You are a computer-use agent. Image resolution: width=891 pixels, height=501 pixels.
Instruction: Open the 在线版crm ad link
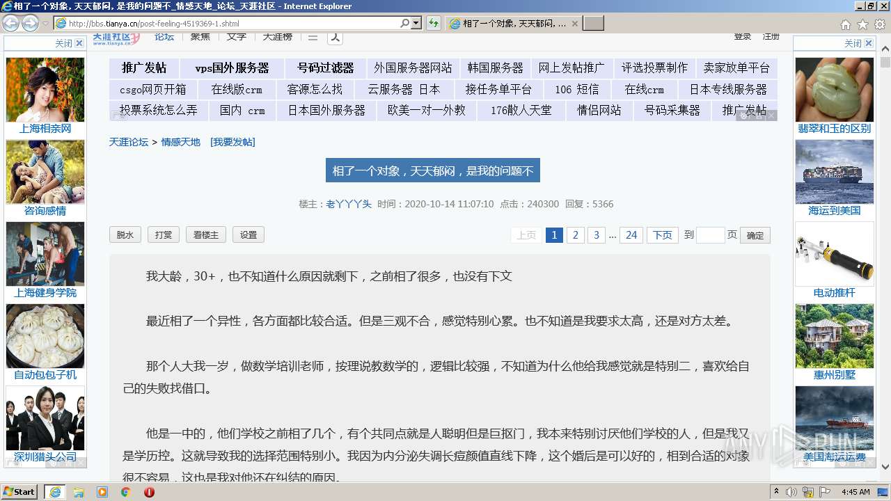(237, 90)
